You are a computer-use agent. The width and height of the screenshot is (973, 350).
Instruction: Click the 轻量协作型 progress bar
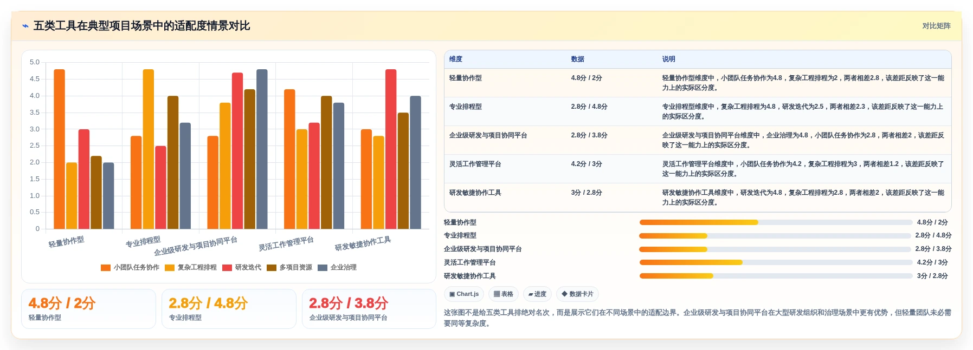pos(776,222)
